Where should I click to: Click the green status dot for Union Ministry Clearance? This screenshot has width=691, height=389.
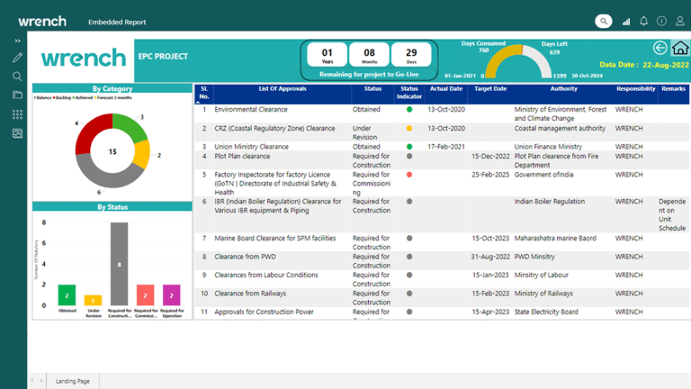click(x=409, y=147)
